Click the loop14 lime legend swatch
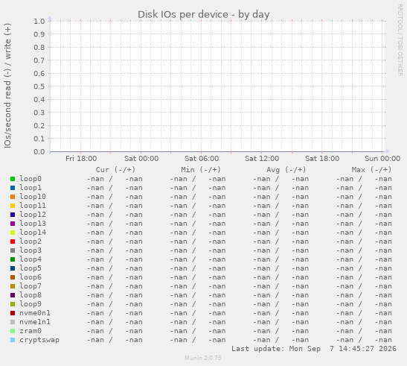This screenshot has height=366, width=407. click(x=13, y=233)
